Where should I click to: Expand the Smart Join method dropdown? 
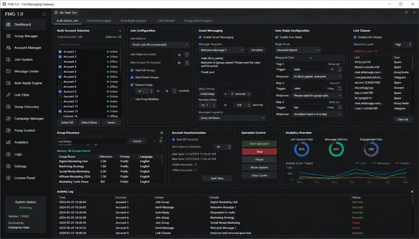pos(160,45)
